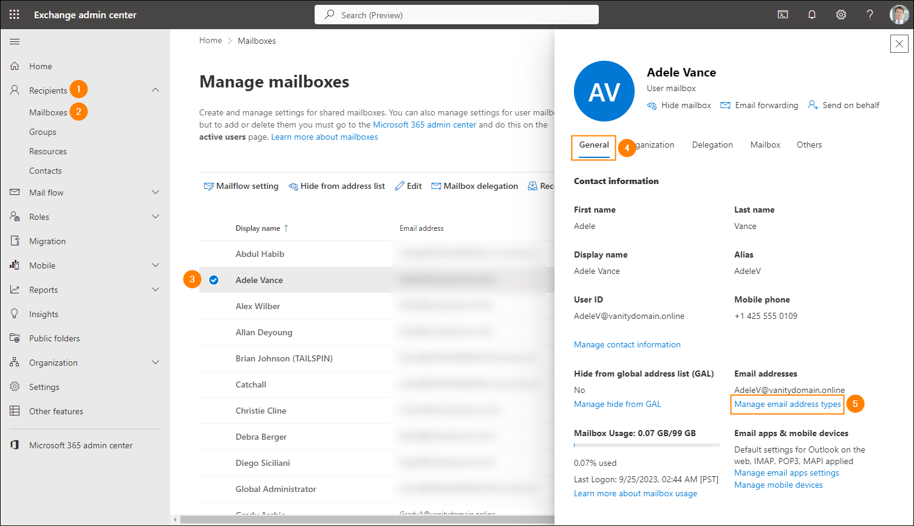This screenshot has height=526, width=914.
Task: Open Learn more about mailboxes link
Action: pyautogui.click(x=324, y=137)
